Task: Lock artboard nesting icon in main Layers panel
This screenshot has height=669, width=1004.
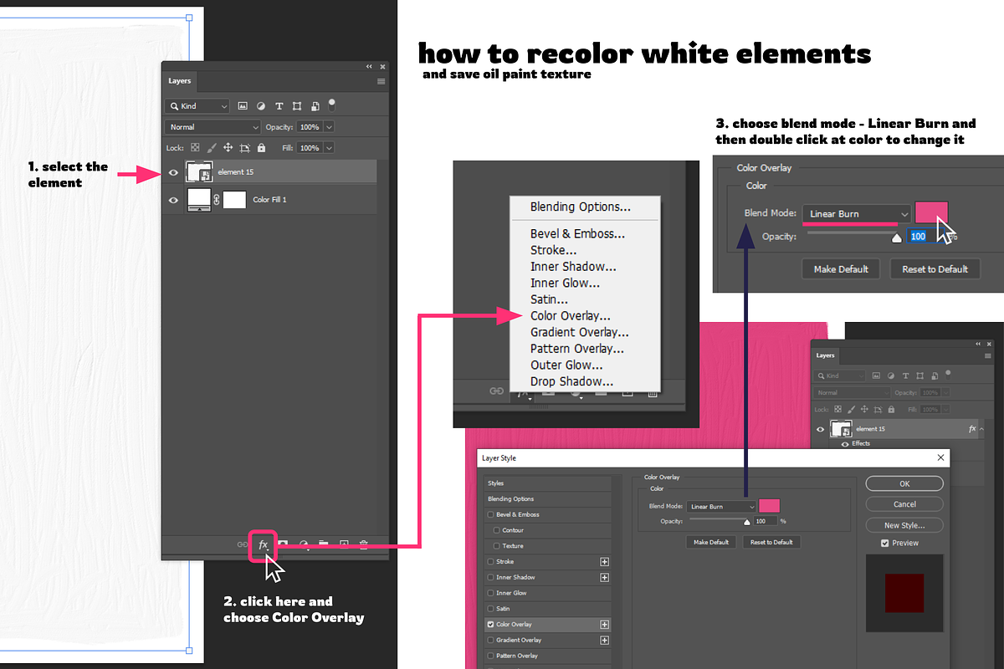Action: (244, 148)
